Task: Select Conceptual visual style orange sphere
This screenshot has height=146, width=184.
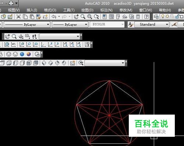Action: (29, 54)
